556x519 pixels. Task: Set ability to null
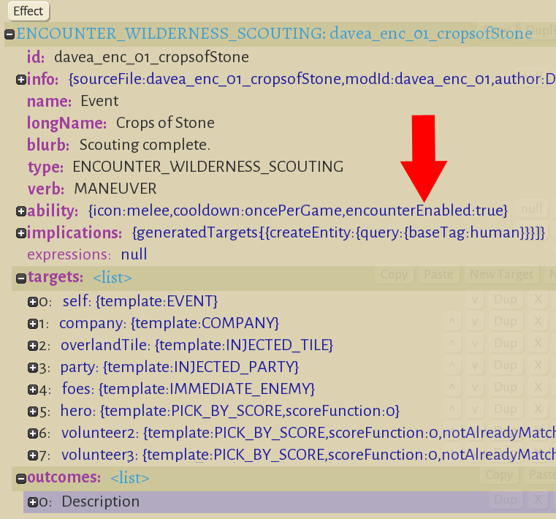pos(531,209)
